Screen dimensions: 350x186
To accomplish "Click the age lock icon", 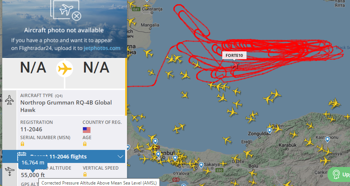I will [x=84, y=144].
